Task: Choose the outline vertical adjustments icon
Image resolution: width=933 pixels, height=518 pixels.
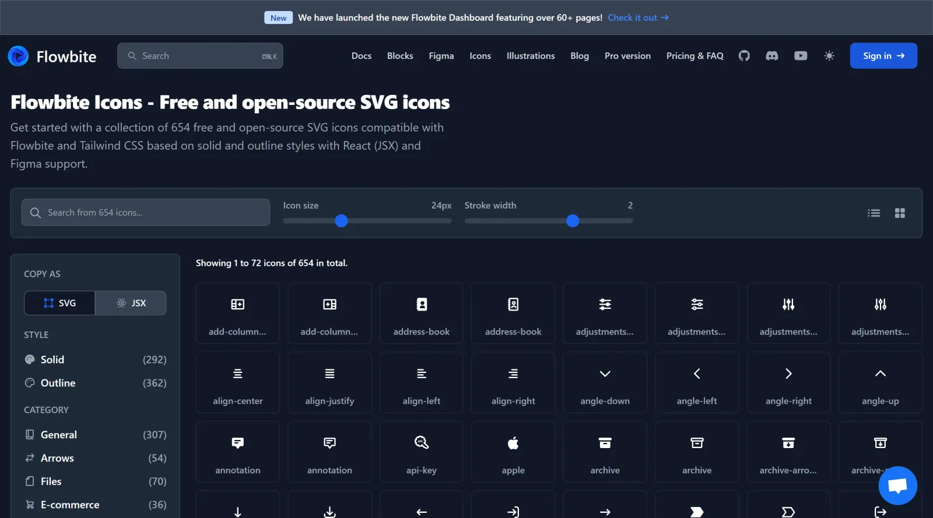Action: (881, 313)
